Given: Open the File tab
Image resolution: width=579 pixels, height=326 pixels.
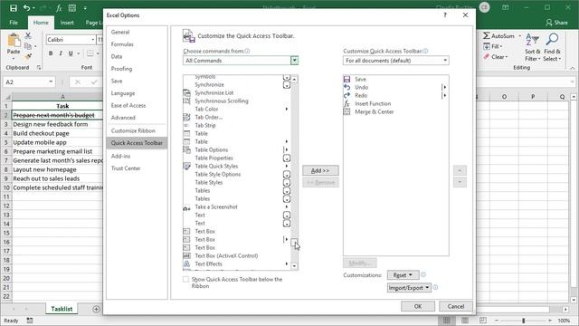Looking at the screenshot, I should click(14, 23).
